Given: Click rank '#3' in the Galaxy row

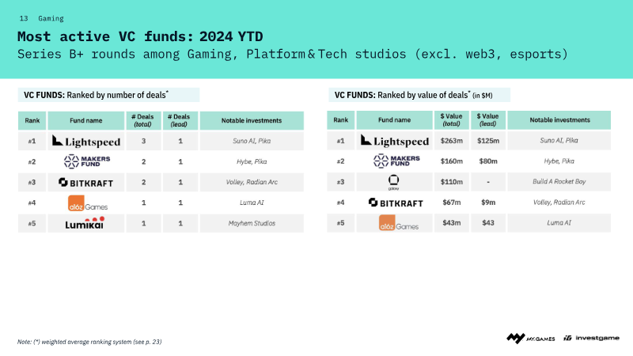Looking at the screenshot, I should (341, 182).
